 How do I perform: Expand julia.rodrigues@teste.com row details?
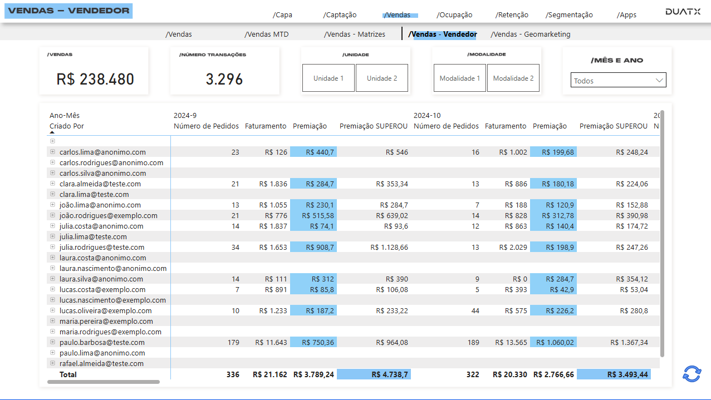coord(51,247)
